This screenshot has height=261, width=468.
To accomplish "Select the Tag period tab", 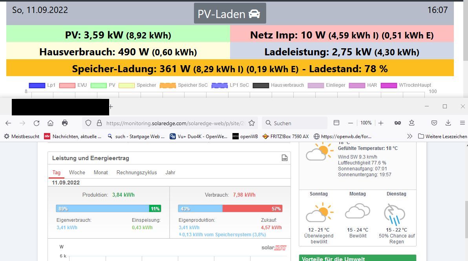I will click(57, 172).
